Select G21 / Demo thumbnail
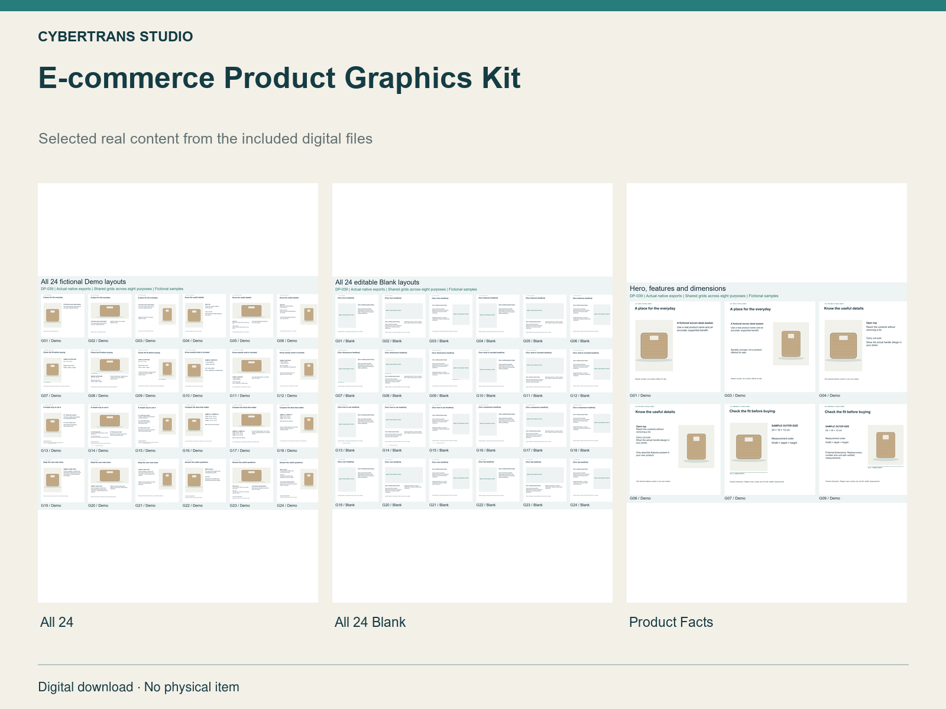The height and width of the screenshot is (709, 946). tap(157, 481)
